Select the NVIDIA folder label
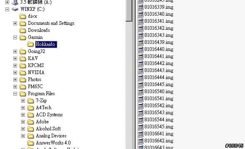This screenshot has height=149, width=245. [x=36, y=72]
